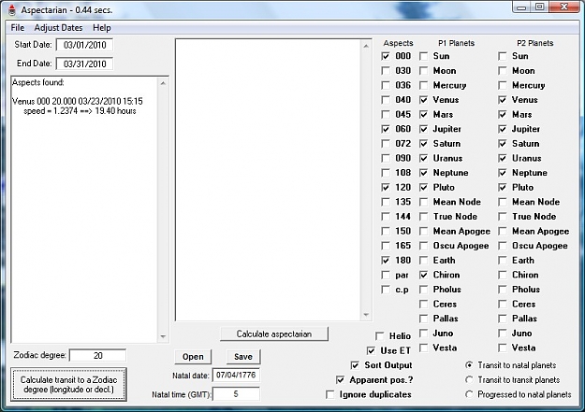This screenshot has height=412, width=585.
Task: Uncheck Chiron in P1 Planets
Action: click(x=423, y=275)
